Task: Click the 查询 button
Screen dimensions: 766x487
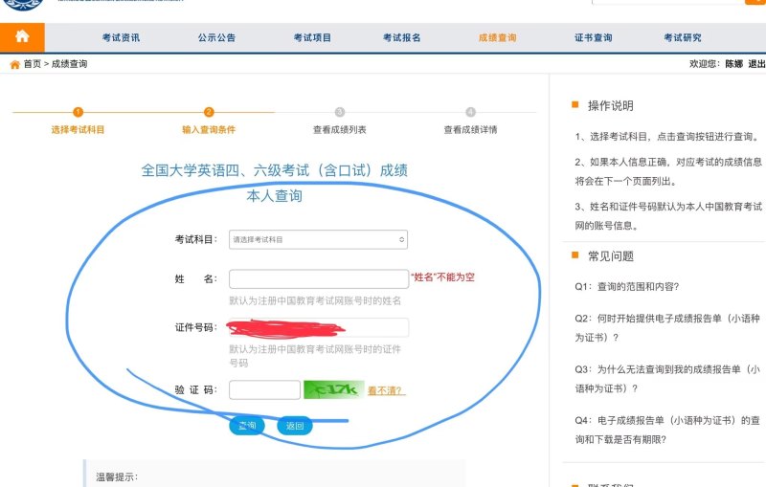Action: point(247,426)
